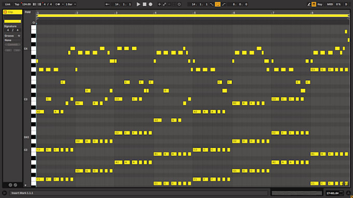Screen dimensions: 353x198
Task: Toggle the Fold button
Action: 28,12
